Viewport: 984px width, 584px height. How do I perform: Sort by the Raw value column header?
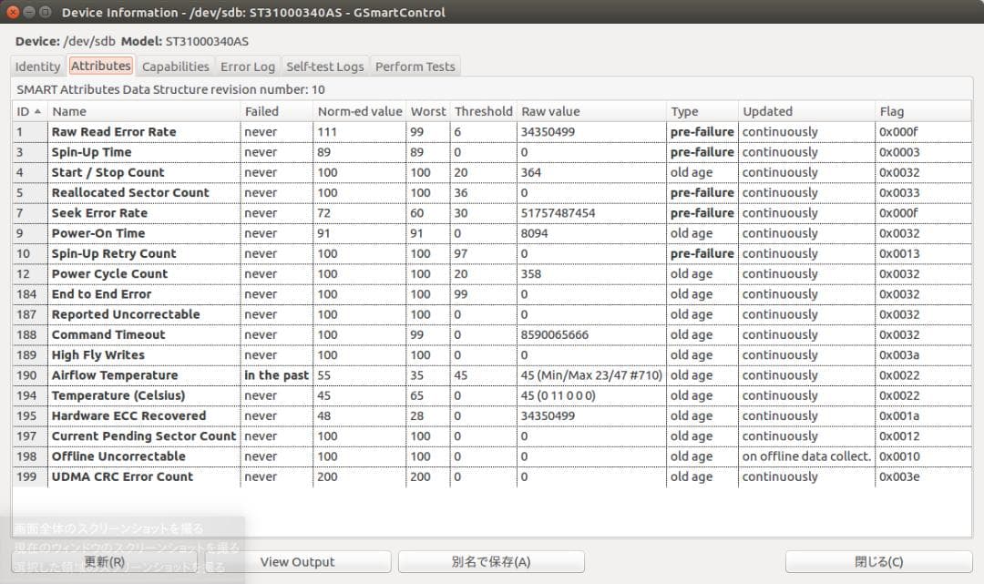[x=591, y=111]
